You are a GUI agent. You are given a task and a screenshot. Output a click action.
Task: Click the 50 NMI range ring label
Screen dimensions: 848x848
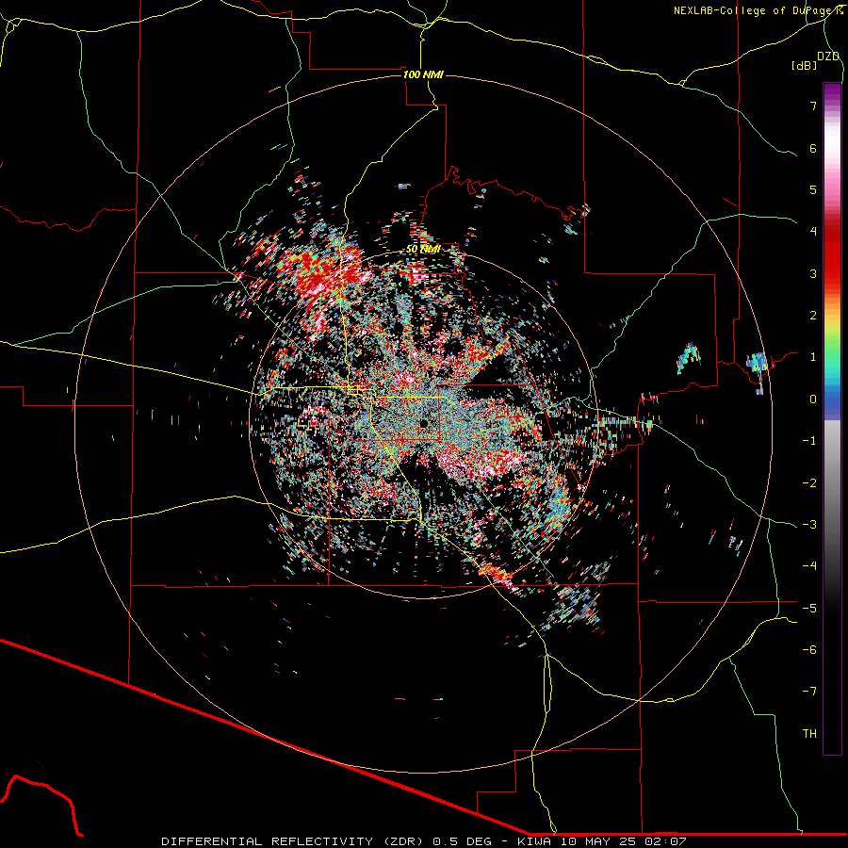click(423, 250)
